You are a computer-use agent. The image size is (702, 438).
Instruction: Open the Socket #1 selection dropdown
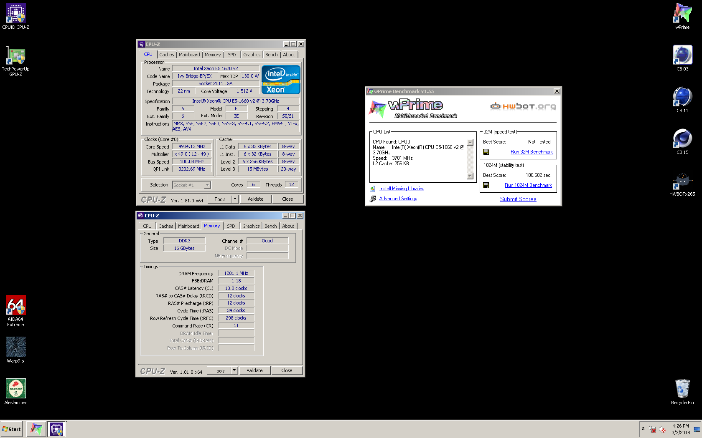[x=192, y=185]
